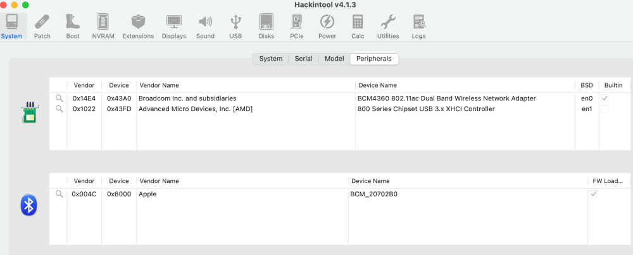Open the Power section

tap(327, 26)
